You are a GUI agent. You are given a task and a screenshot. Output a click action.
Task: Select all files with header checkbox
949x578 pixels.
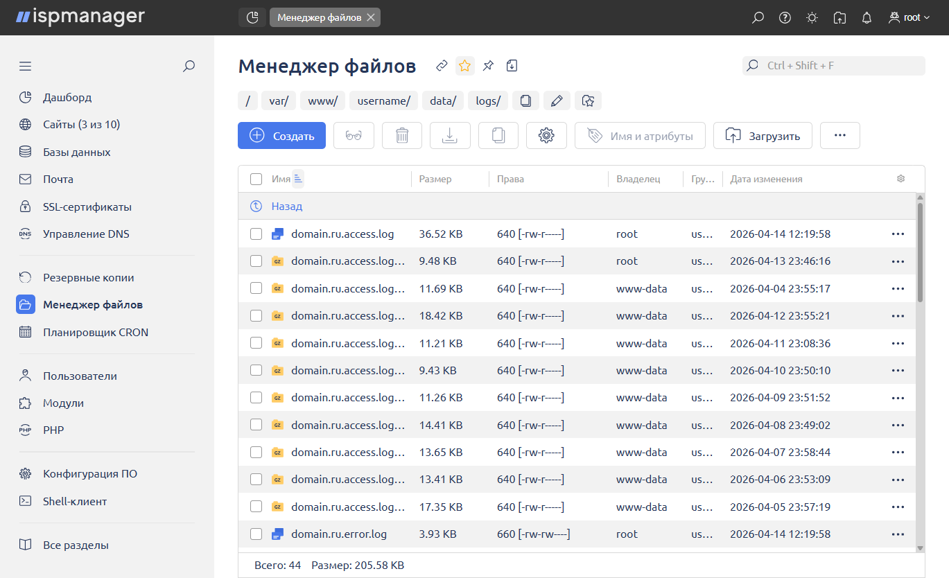point(256,179)
